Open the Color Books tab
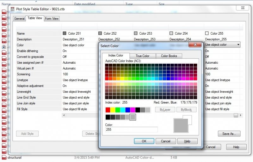Viewport: 253px width, 162px height. coord(169,56)
